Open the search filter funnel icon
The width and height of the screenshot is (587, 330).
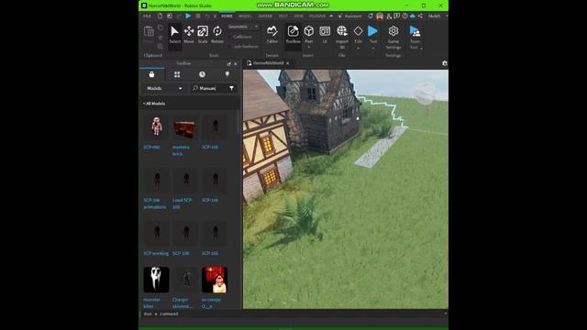point(232,88)
